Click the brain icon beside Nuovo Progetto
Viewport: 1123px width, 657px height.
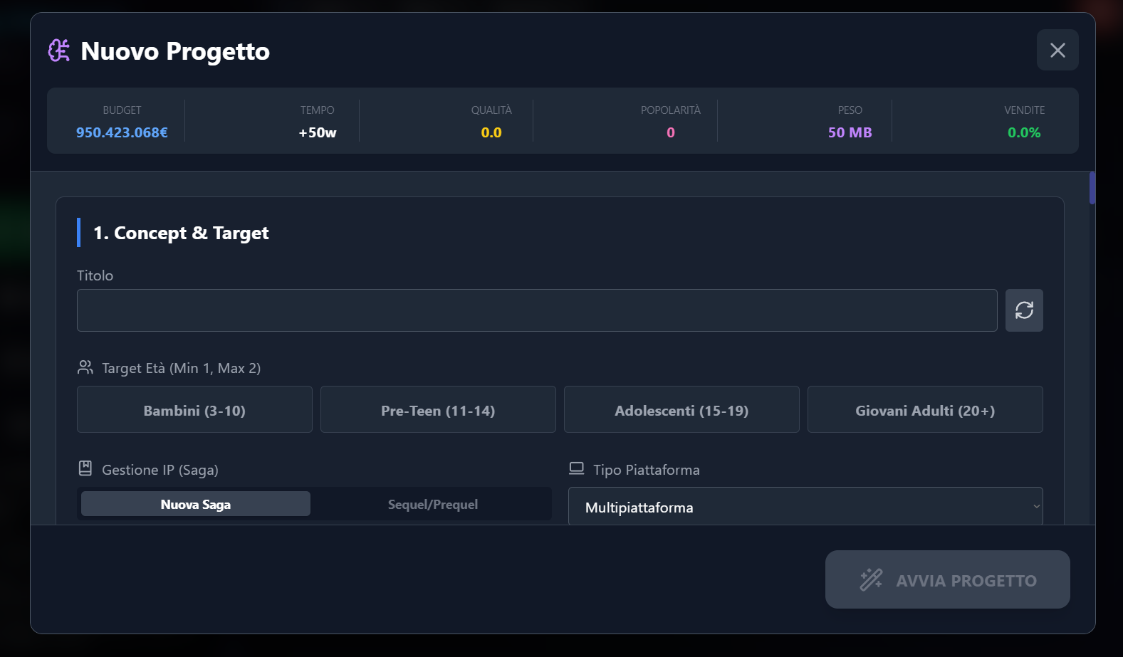coord(59,51)
